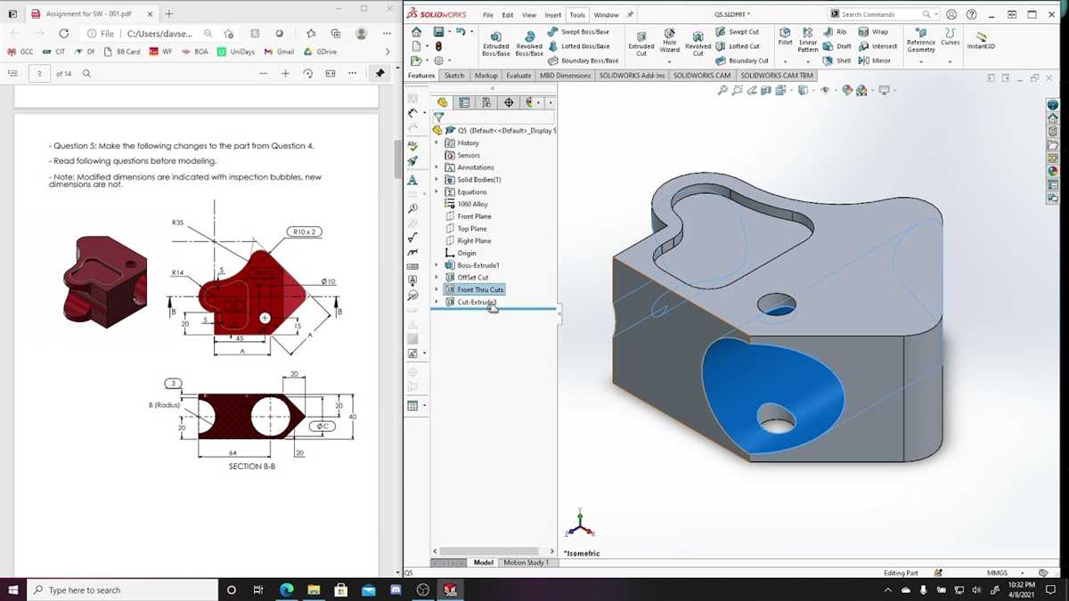
Task: Switch to Motion Study 1 tab
Action: 526,563
